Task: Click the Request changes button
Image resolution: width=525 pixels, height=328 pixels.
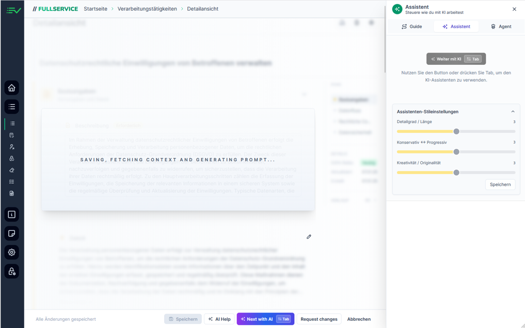Action: 319,319
